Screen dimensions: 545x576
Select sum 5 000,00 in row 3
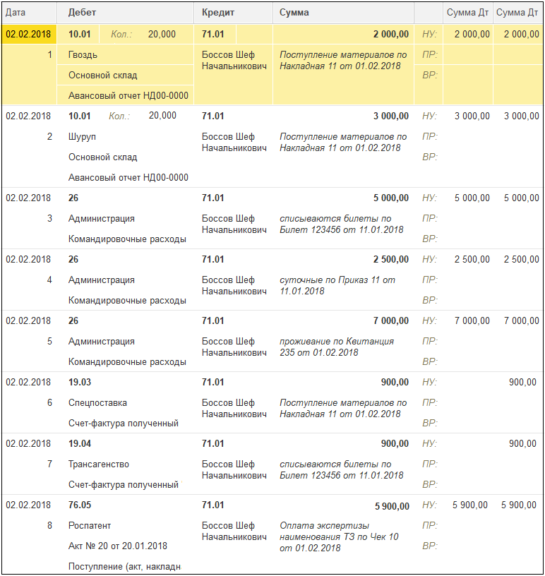[x=391, y=198]
